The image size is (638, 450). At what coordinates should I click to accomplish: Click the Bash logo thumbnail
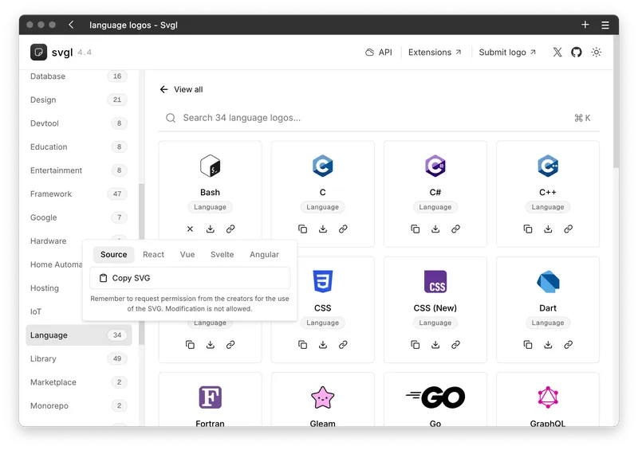210,166
